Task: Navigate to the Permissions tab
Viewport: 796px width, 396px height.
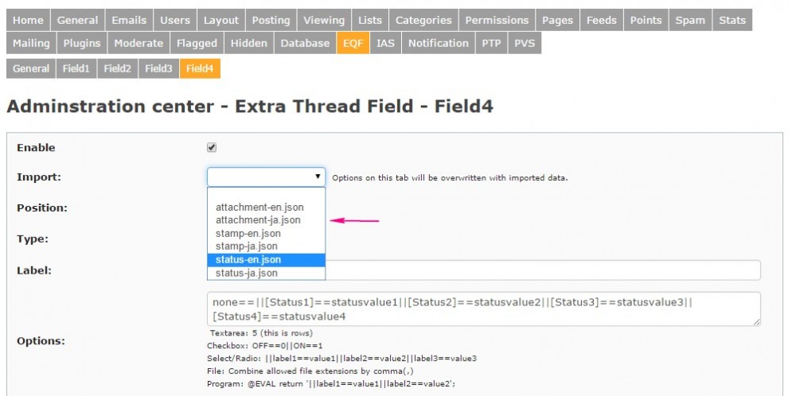Action: 497,20
